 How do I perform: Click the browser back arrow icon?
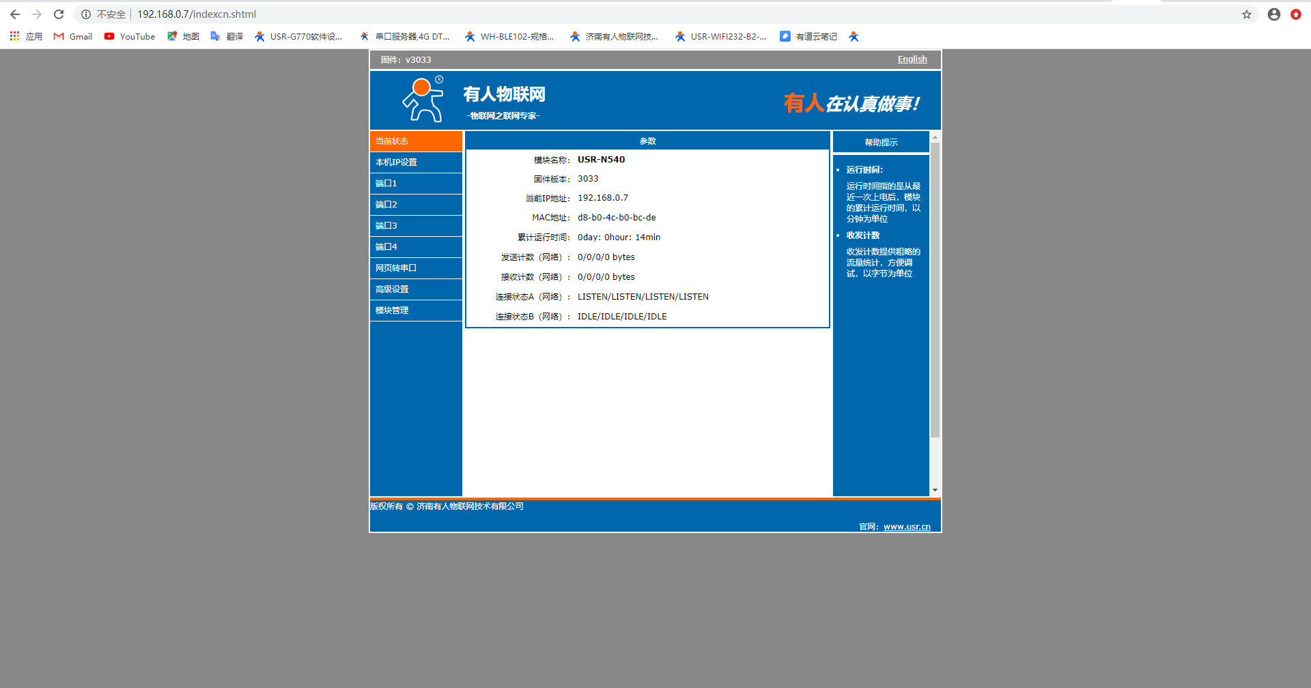tap(15, 14)
